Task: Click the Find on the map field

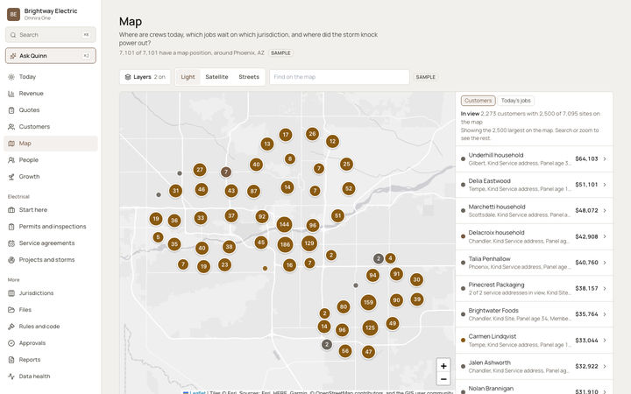Action: coord(339,77)
